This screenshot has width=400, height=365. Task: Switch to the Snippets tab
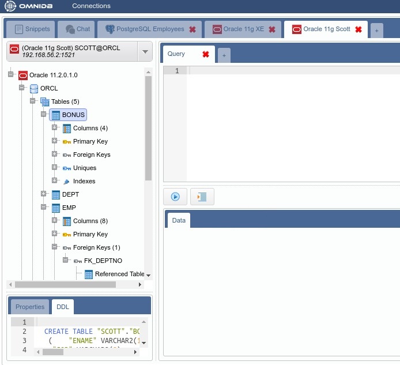(32, 29)
